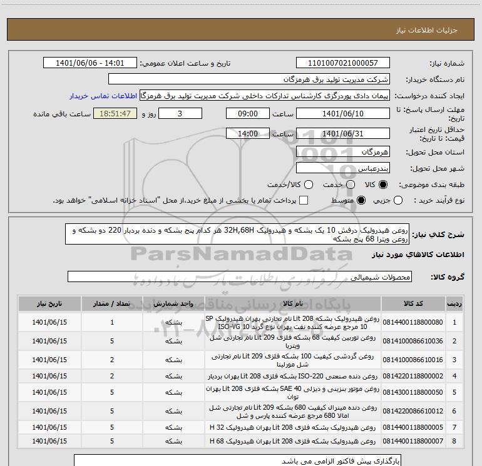This screenshot has height=466, width=482.
Task: Click the request number field 1101007021000057
Action: tap(343, 63)
